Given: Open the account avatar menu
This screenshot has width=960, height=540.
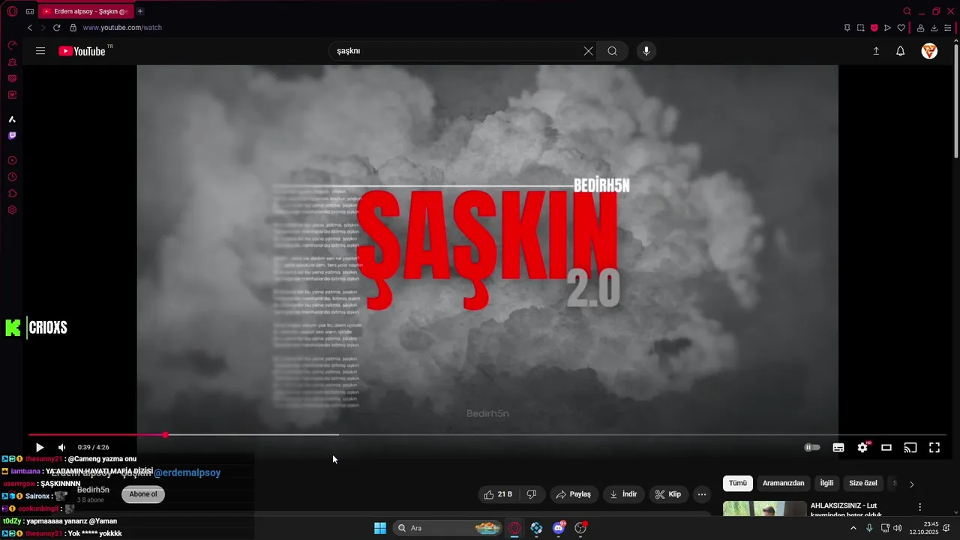Looking at the screenshot, I should pos(929,51).
